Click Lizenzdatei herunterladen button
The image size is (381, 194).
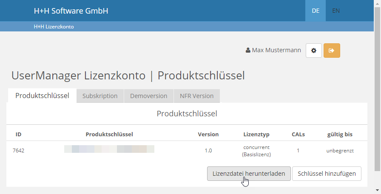coord(249,174)
